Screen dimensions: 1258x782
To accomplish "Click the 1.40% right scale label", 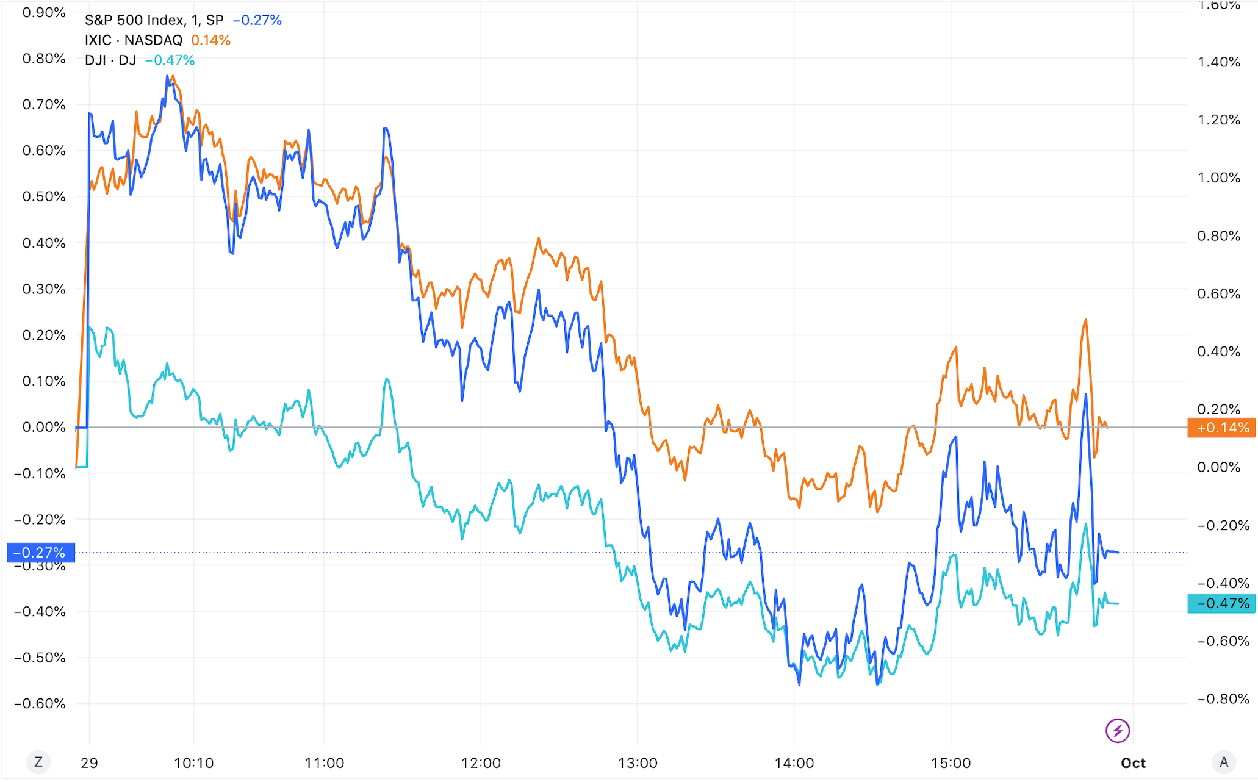I will [x=1219, y=62].
